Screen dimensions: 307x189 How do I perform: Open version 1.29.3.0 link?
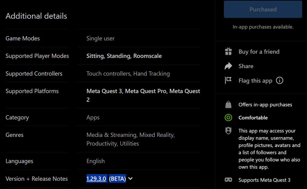click(x=96, y=179)
